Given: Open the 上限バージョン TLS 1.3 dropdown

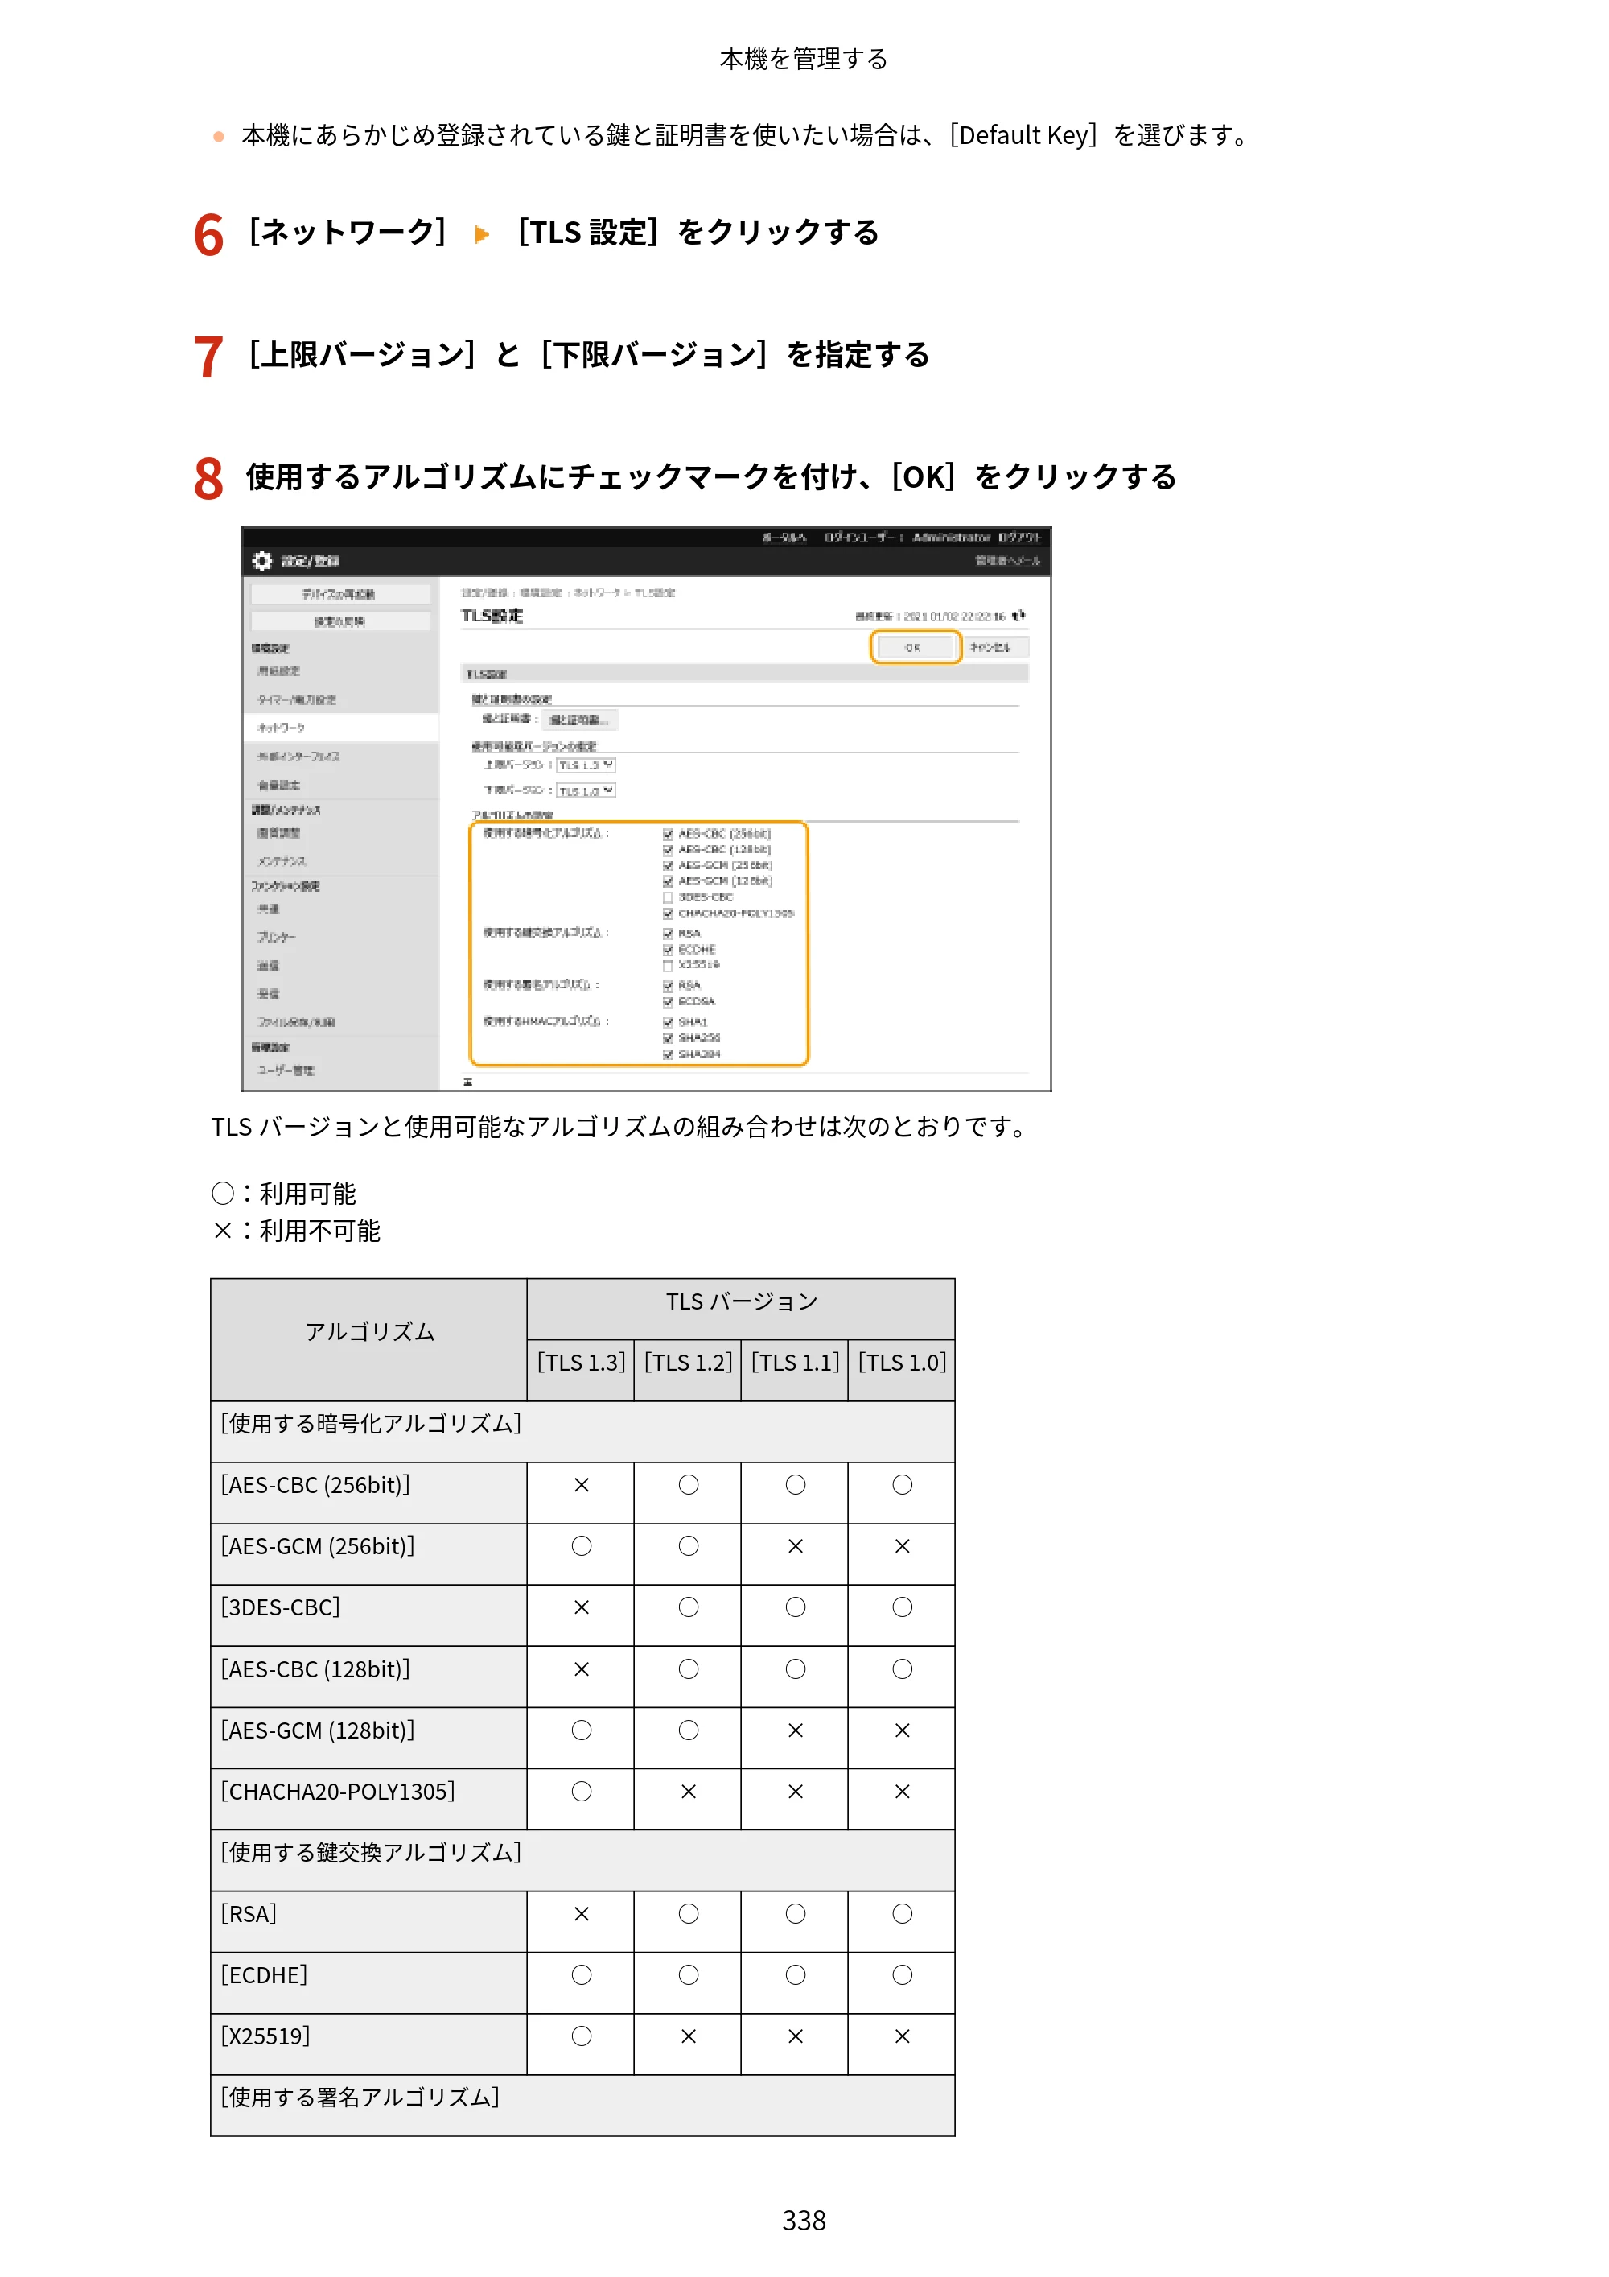Looking at the screenshot, I should [586, 765].
